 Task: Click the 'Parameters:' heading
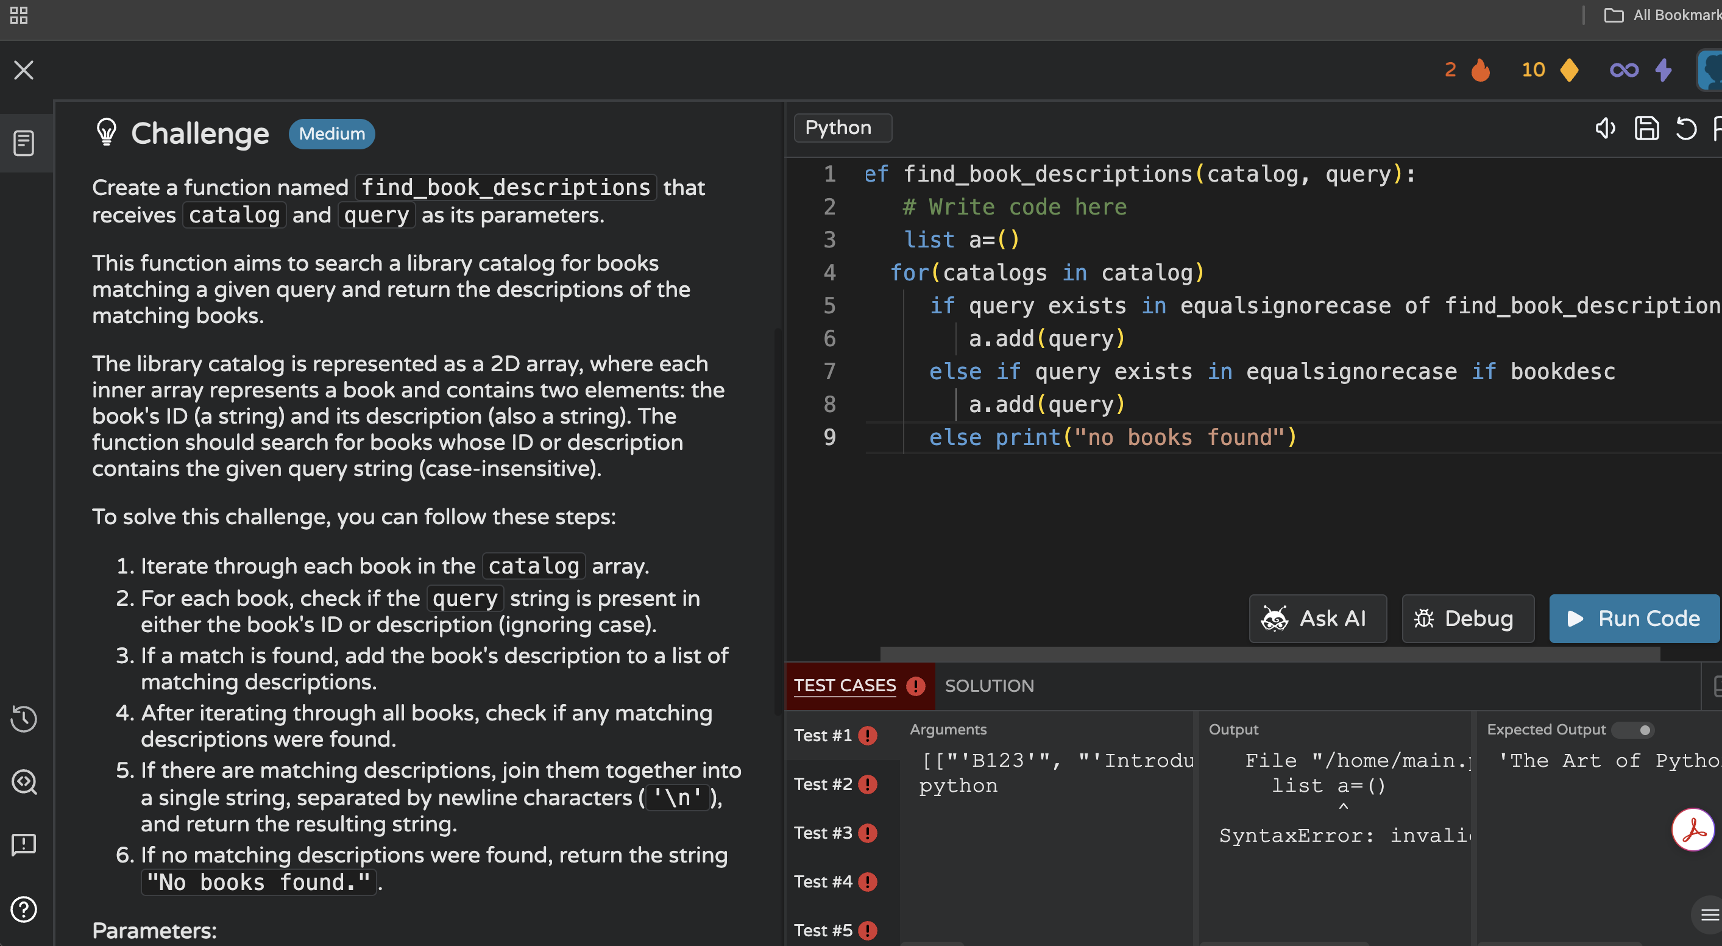pyautogui.click(x=154, y=931)
